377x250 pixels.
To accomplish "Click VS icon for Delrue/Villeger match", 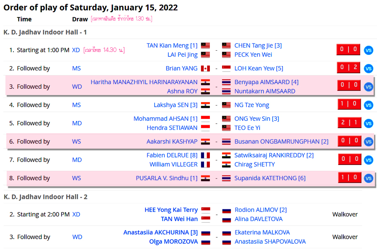I will pos(368,160).
